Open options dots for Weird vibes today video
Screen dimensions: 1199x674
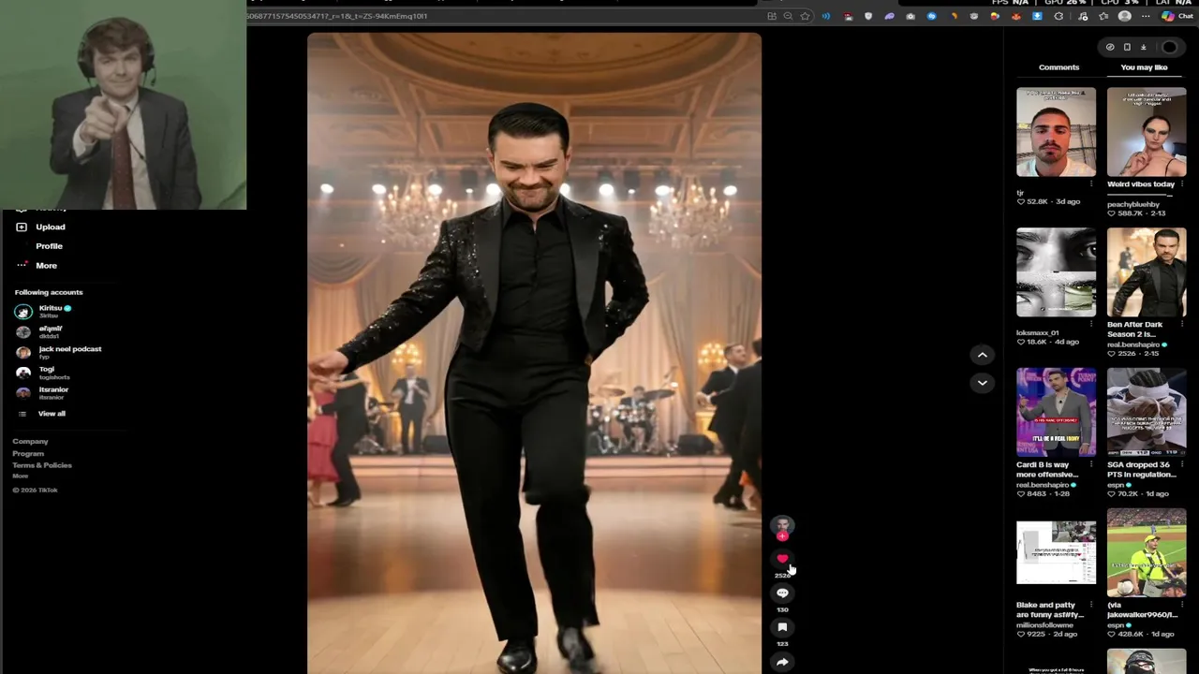(x=1182, y=184)
